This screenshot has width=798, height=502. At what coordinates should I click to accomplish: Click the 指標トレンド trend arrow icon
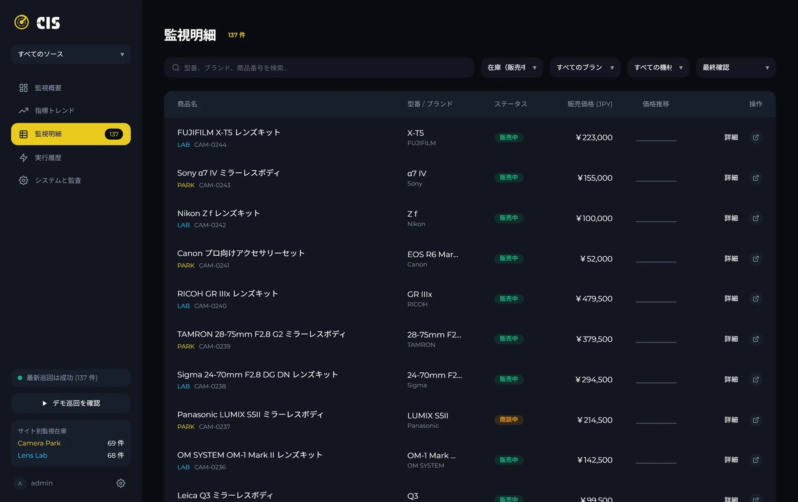coord(23,110)
